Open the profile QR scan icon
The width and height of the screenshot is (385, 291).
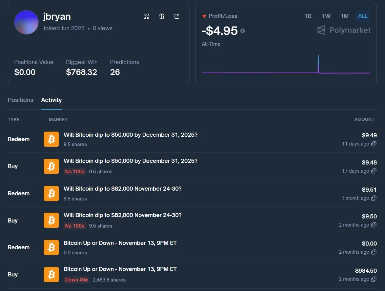146,16
